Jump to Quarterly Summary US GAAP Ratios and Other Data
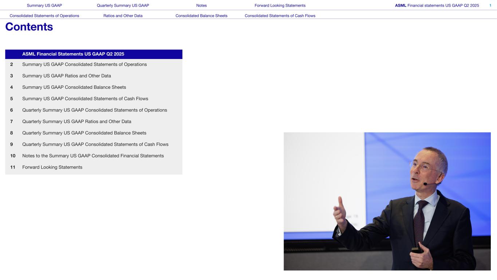The image size is (497, 280). 77,122
